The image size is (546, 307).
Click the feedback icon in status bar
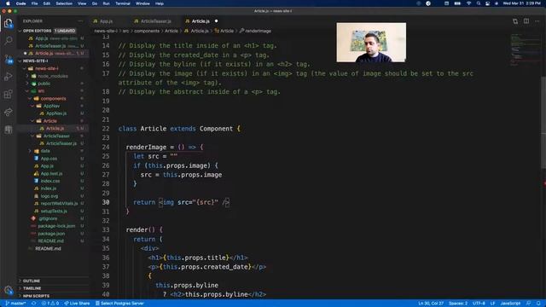pyautogui.click(x=529, y=304)
